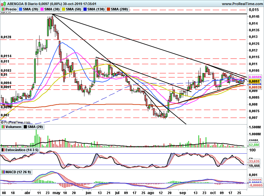Click the stochastic value tag 33,635
The image size is (264, 196).
254,161
